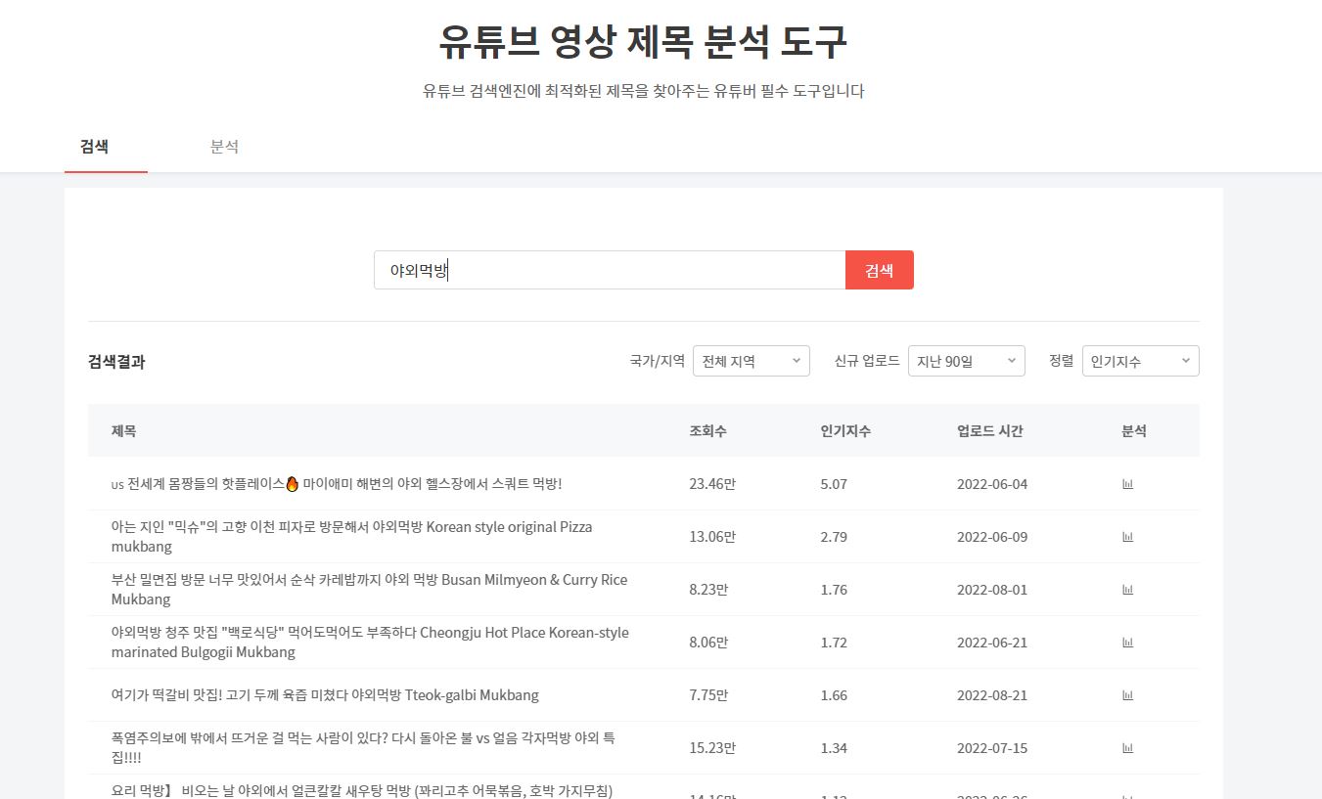Viewport: 1322px width, 799px height.
Task: Open analysis chart icon for 23.46만 views video
Action: pyautogui.click(x=1127, y=484)
